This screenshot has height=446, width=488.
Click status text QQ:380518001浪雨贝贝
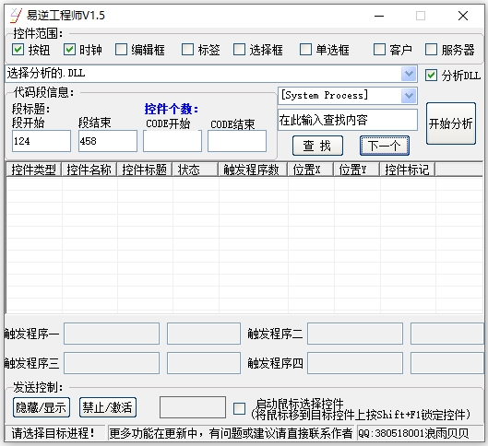(413, 433)
